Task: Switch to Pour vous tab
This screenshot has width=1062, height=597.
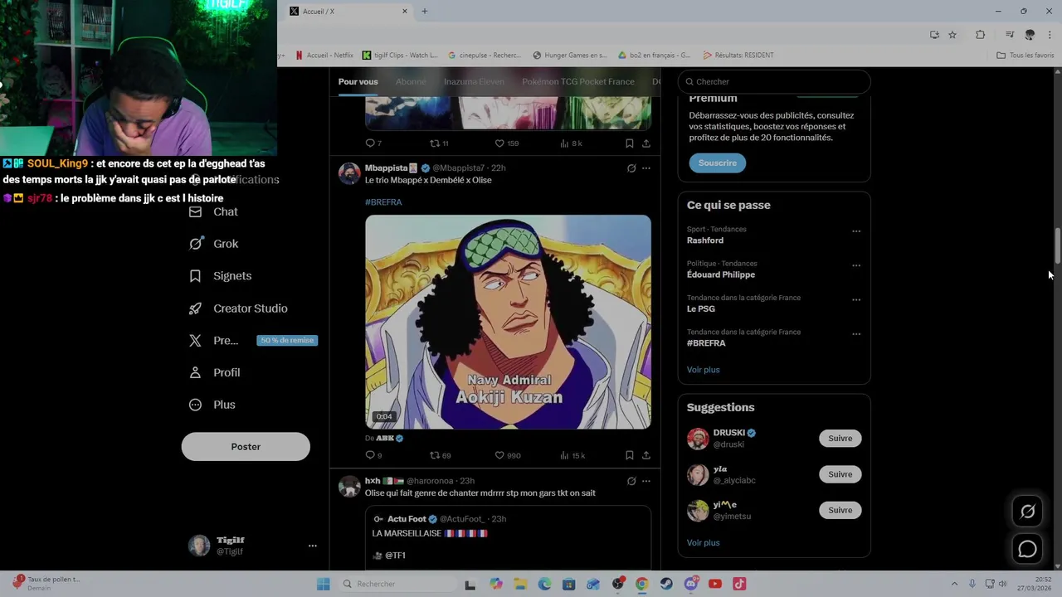Action: click(358, 81)
